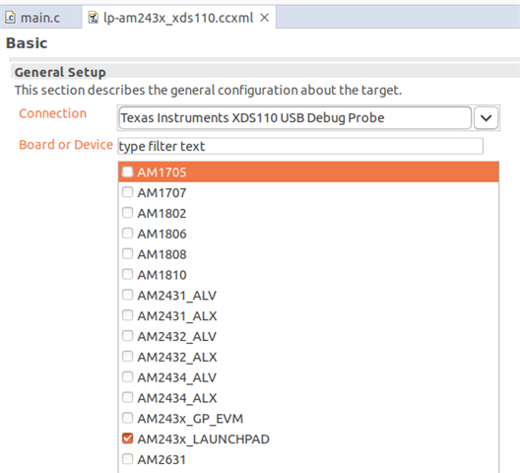Click the AM2434_ALX device name
The width and height of the screenshot is (520, 473).
(x=176, y=399)
